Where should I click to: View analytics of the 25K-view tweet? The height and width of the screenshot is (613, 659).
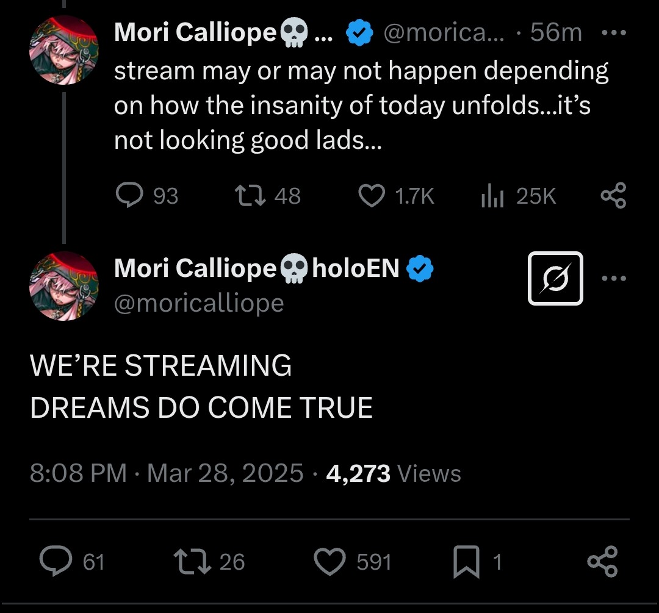tap(492, 196)
